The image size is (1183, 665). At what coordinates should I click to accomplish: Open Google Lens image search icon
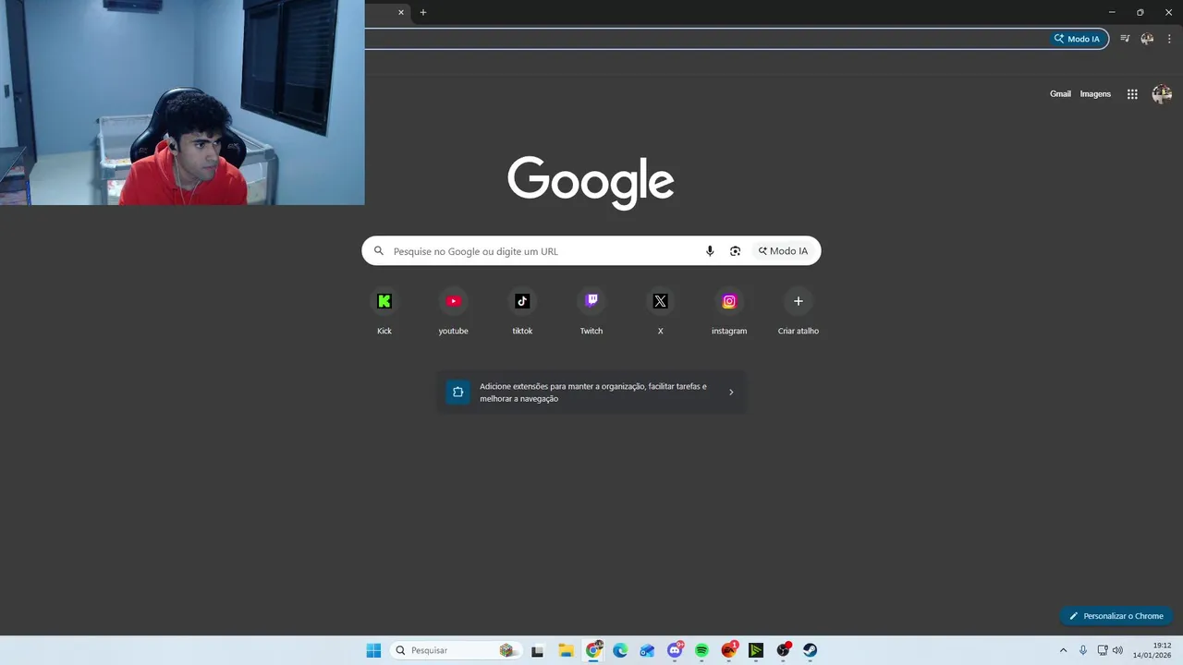[735, 251]
